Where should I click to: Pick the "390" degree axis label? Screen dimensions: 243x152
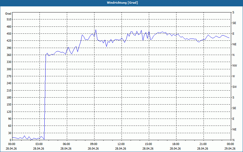[x=9, y=48]
